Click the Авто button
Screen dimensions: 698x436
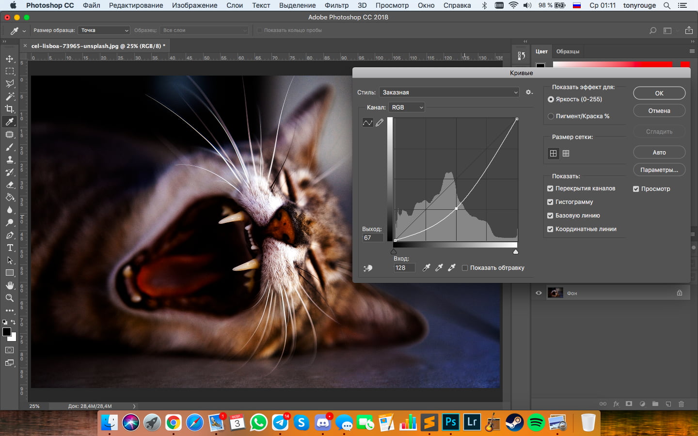(x=659, y=153)
